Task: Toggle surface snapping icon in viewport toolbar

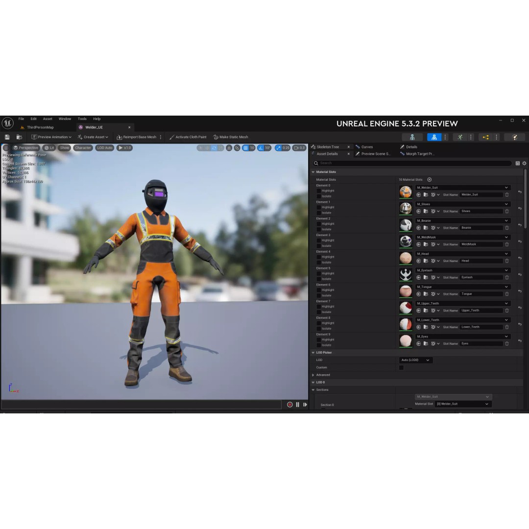Action: coord(237,148)
